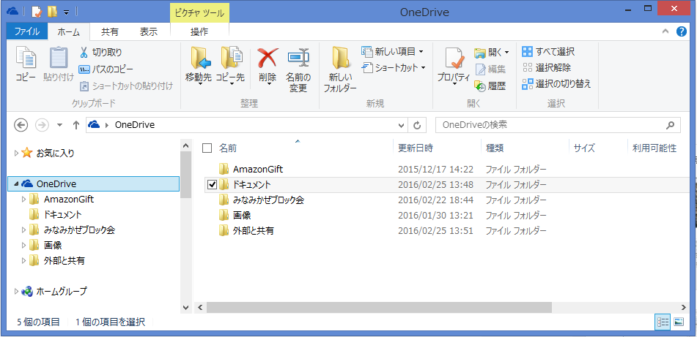The height and width of the screenshot is (337, 697).
Task: Select みなみかぜブロック会 folder in file list
Action: [268, 200]
